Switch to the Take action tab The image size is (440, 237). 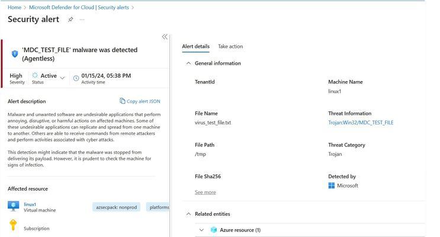(230, 47)
